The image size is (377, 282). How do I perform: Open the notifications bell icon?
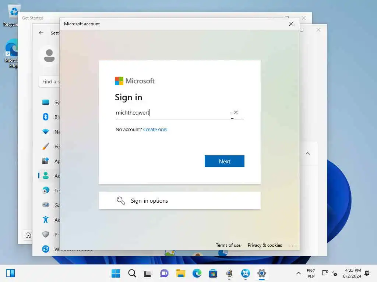coord(367,273)
